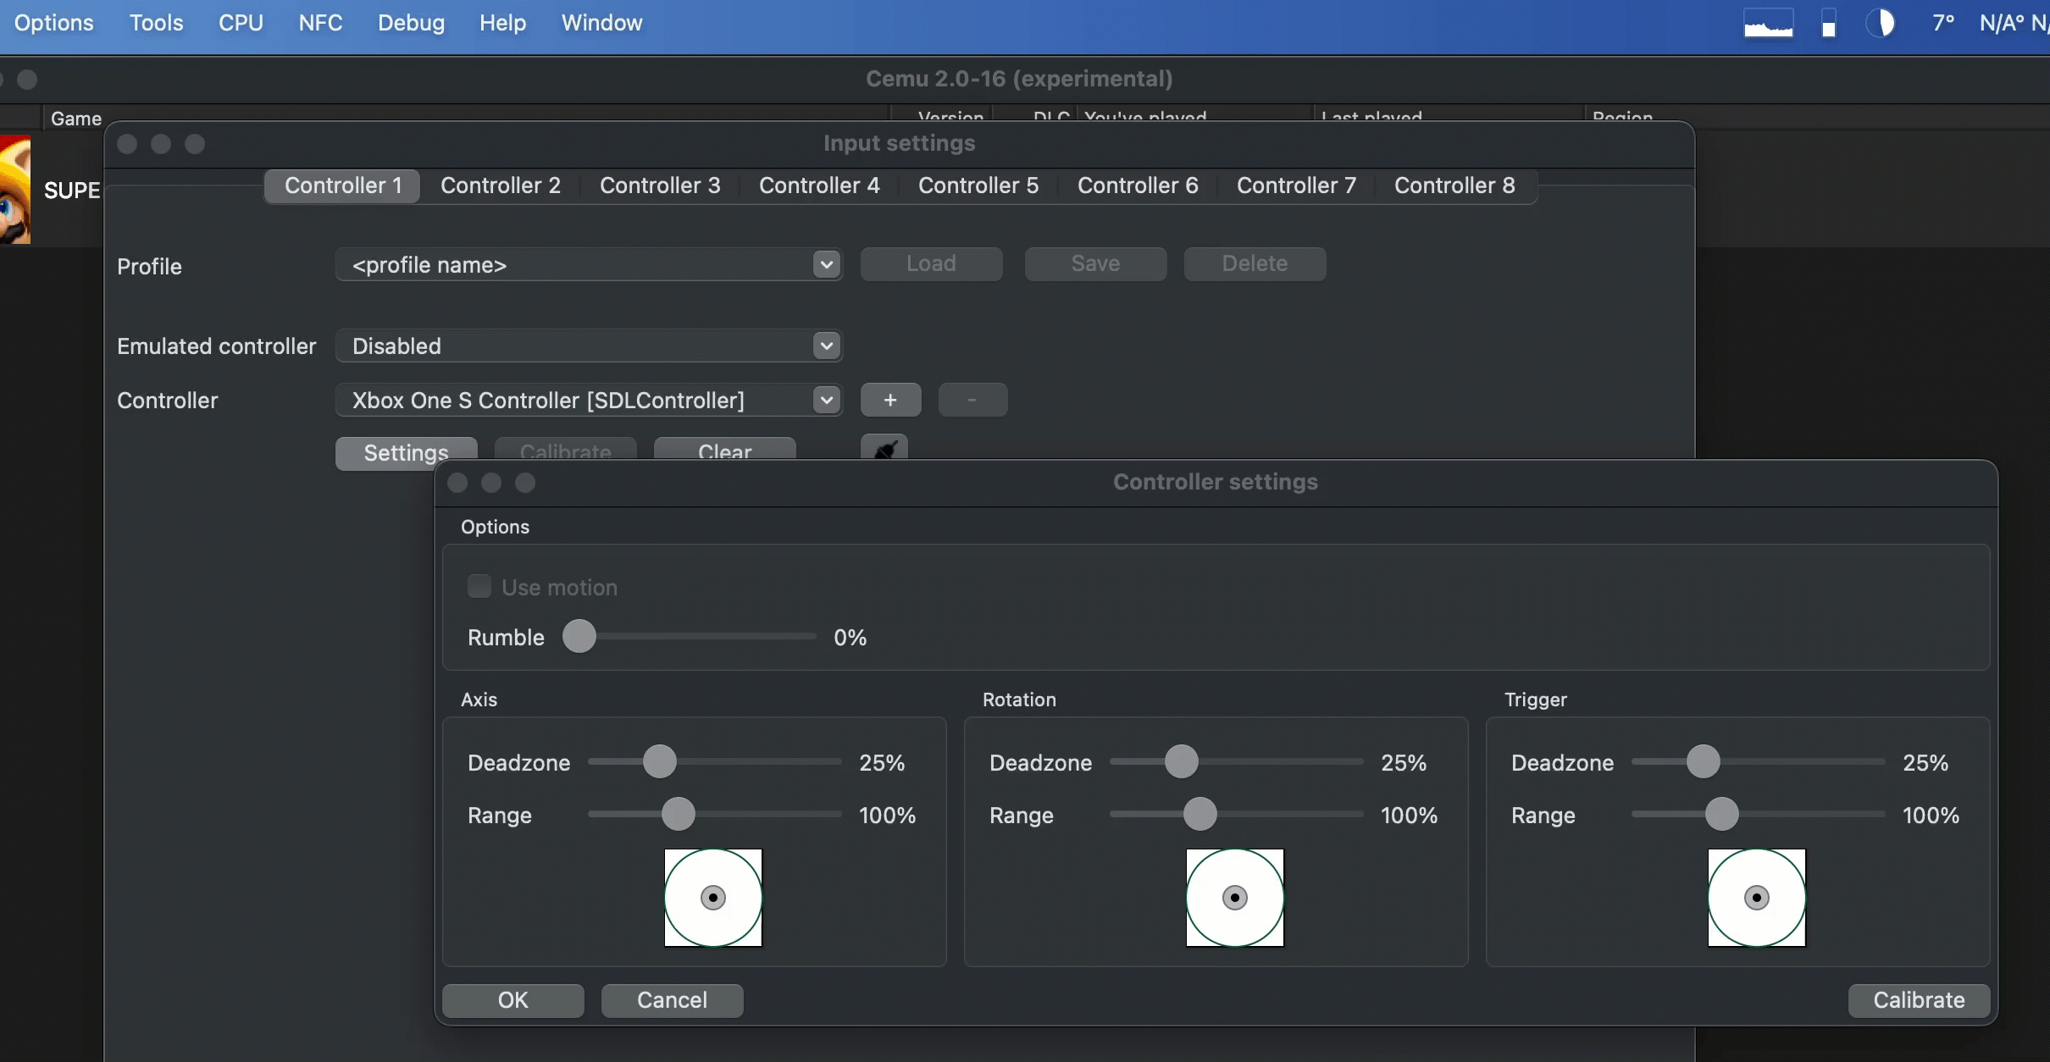Remove the controller with the minus button
Screen dimensions: 2050x1062
point(972,400)
